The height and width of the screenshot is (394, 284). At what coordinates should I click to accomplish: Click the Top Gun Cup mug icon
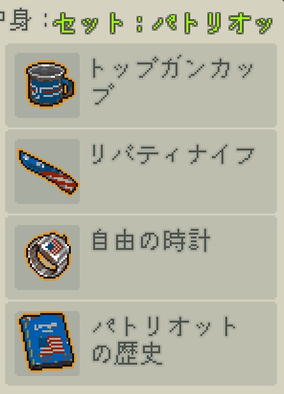50,84
